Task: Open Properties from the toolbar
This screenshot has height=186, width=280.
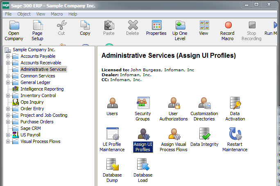Action: [x=156, y=28]
